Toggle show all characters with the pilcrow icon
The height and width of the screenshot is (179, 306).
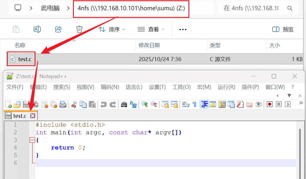point(194,104)
